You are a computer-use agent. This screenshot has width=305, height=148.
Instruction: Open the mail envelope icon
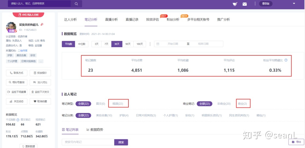245,4
